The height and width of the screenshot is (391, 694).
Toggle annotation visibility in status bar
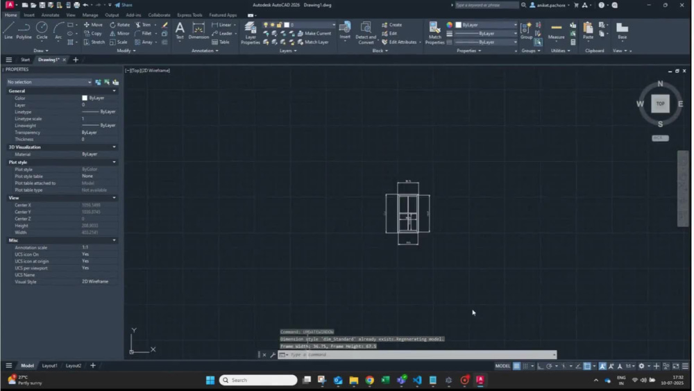click(602, 366)
